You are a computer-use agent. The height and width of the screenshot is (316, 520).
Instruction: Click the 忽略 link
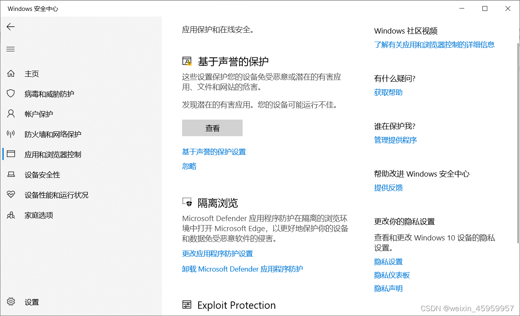189,166
